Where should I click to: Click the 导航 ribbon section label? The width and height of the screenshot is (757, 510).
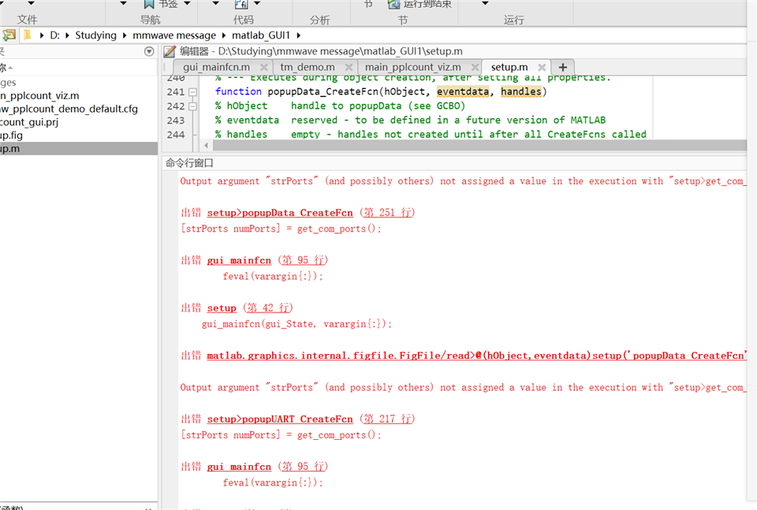tap(150, 20)
